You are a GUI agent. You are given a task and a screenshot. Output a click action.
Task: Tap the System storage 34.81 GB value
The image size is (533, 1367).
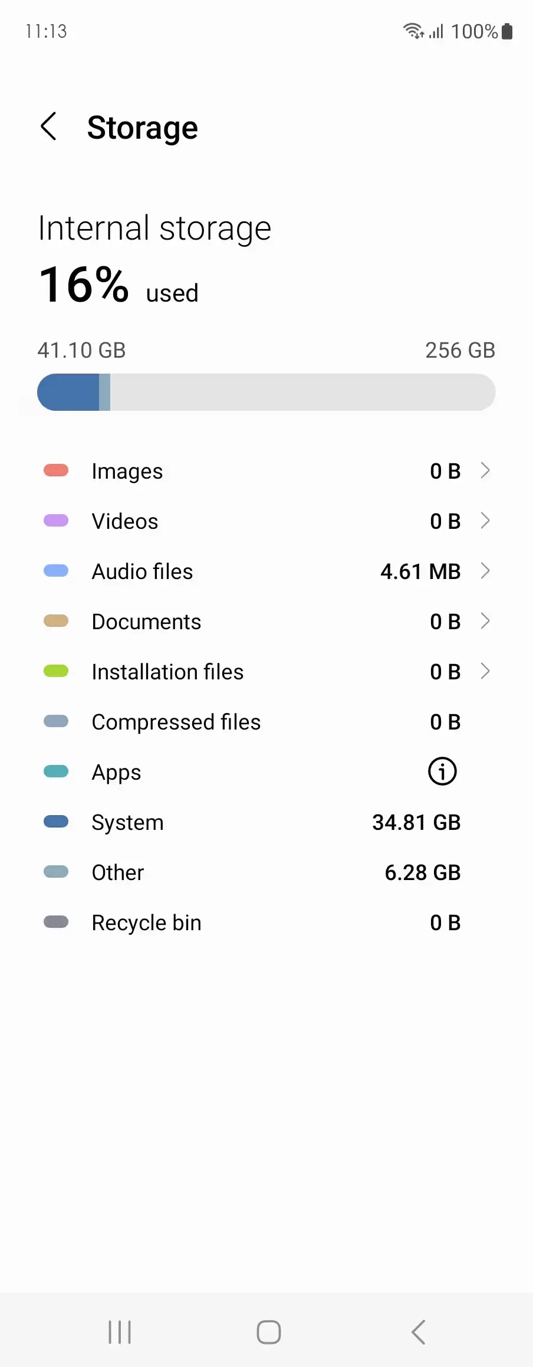tap(416, 822)
